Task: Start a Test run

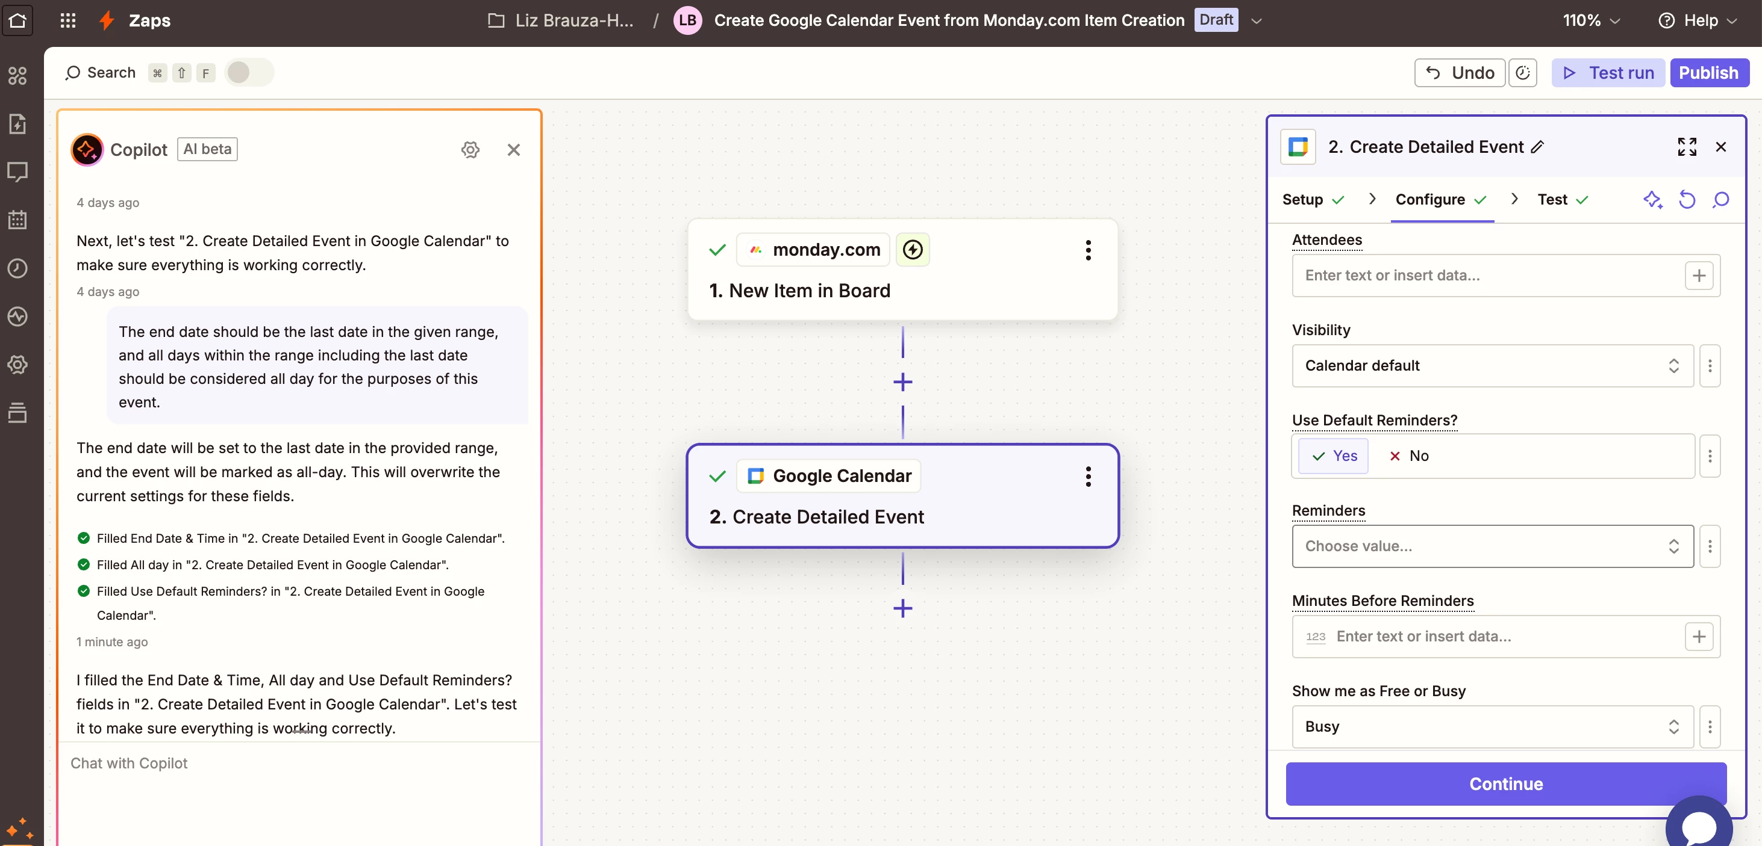Action: (x=1607, y=72)
